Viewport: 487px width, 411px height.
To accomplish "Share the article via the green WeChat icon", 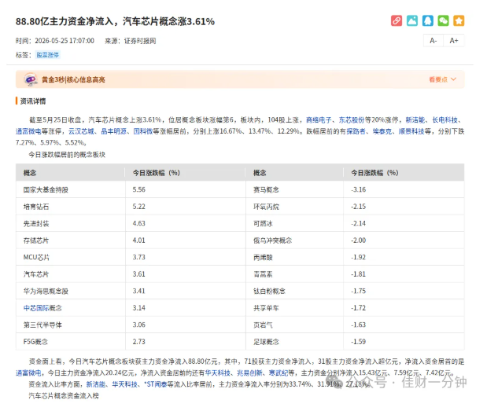I will [443, 20].
